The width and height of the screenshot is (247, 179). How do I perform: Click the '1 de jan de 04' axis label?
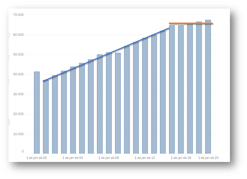(73, 157)
